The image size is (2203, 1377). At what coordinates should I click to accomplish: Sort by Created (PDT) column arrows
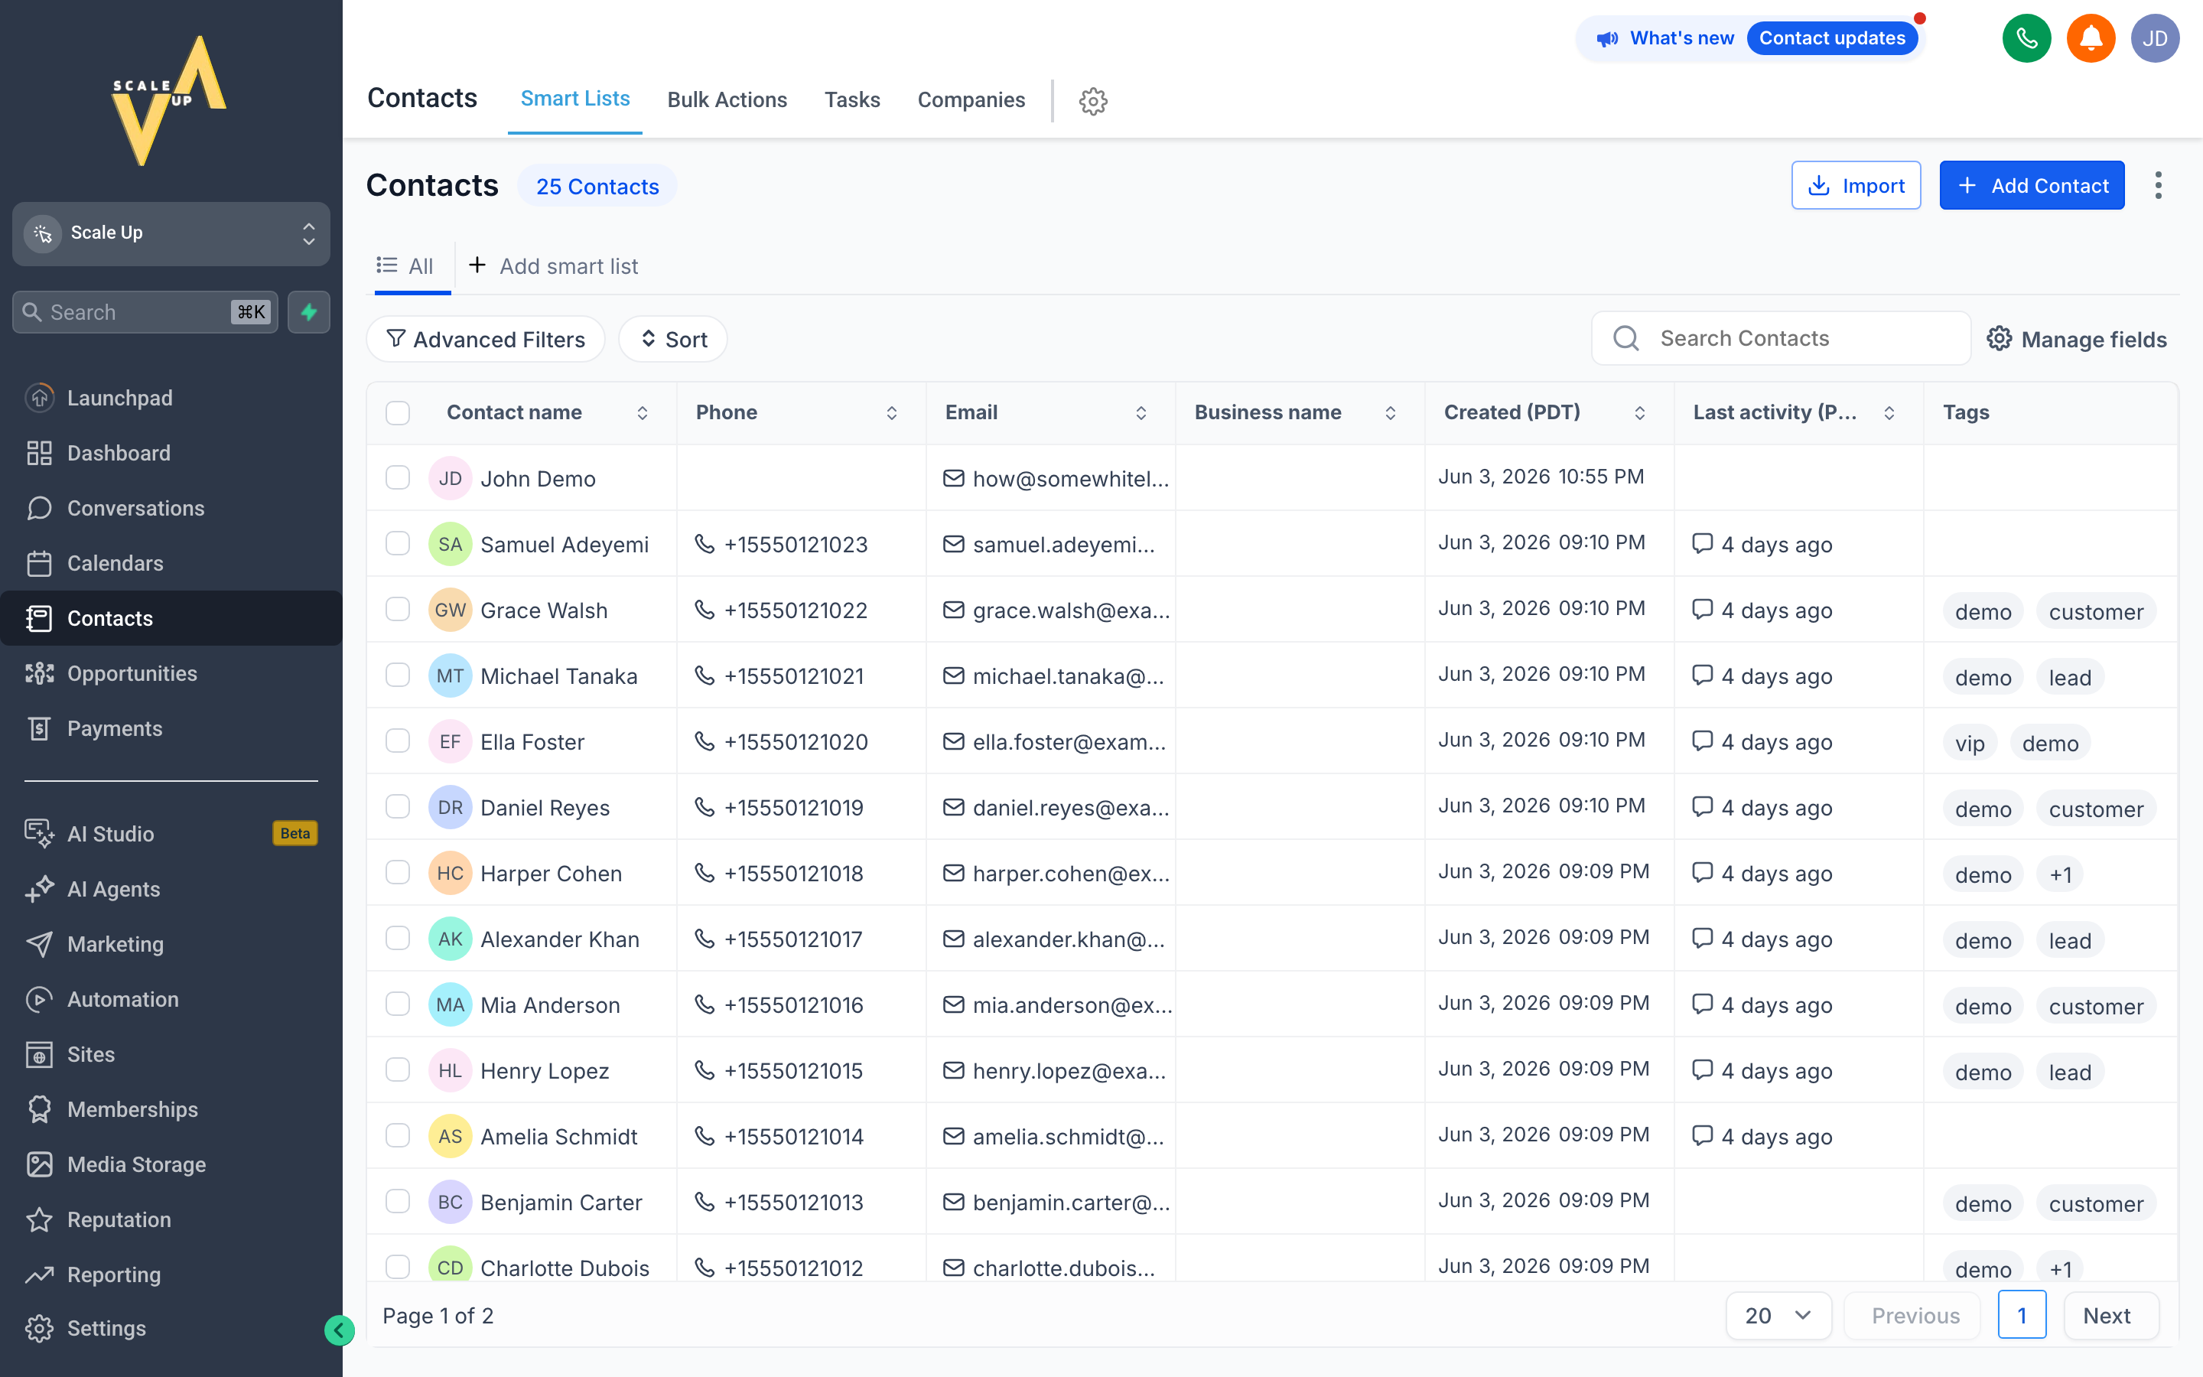[1639, 412]
